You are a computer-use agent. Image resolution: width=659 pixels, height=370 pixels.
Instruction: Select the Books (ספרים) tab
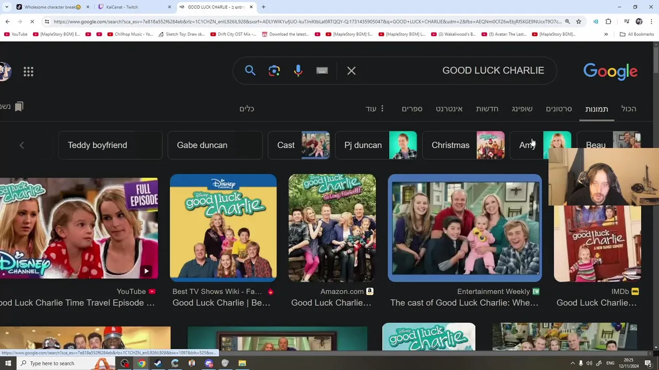pos(412,109)
